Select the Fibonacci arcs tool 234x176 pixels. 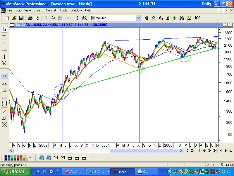tap(4, 84)
